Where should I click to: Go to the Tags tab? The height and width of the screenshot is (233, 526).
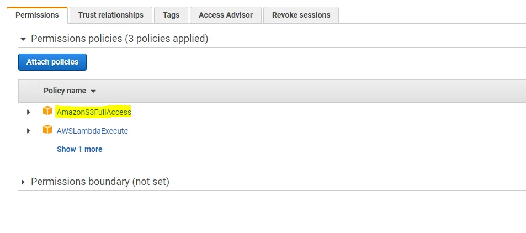(x=171, y=15)
